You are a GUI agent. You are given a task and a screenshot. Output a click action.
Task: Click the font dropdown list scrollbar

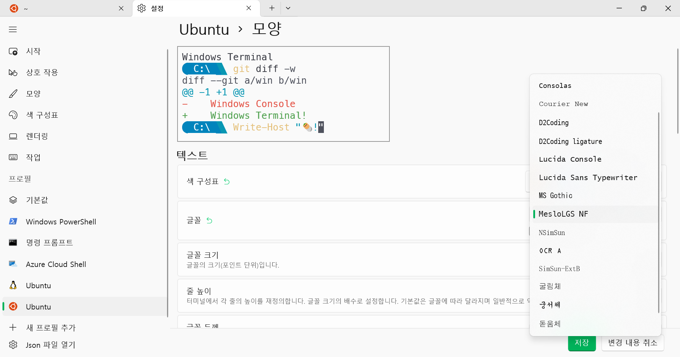pyautogui.click(x=658, y=213)
